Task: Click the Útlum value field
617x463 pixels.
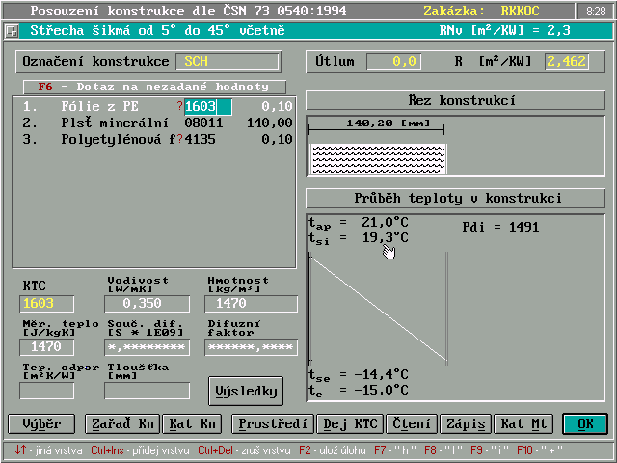Action: tap(393, 62)
